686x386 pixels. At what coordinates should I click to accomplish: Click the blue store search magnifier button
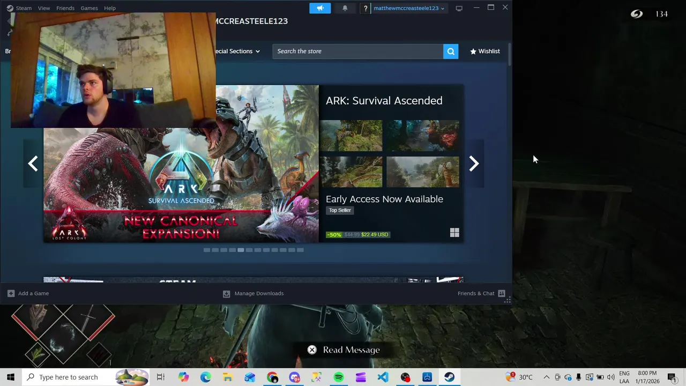point(451,51)
